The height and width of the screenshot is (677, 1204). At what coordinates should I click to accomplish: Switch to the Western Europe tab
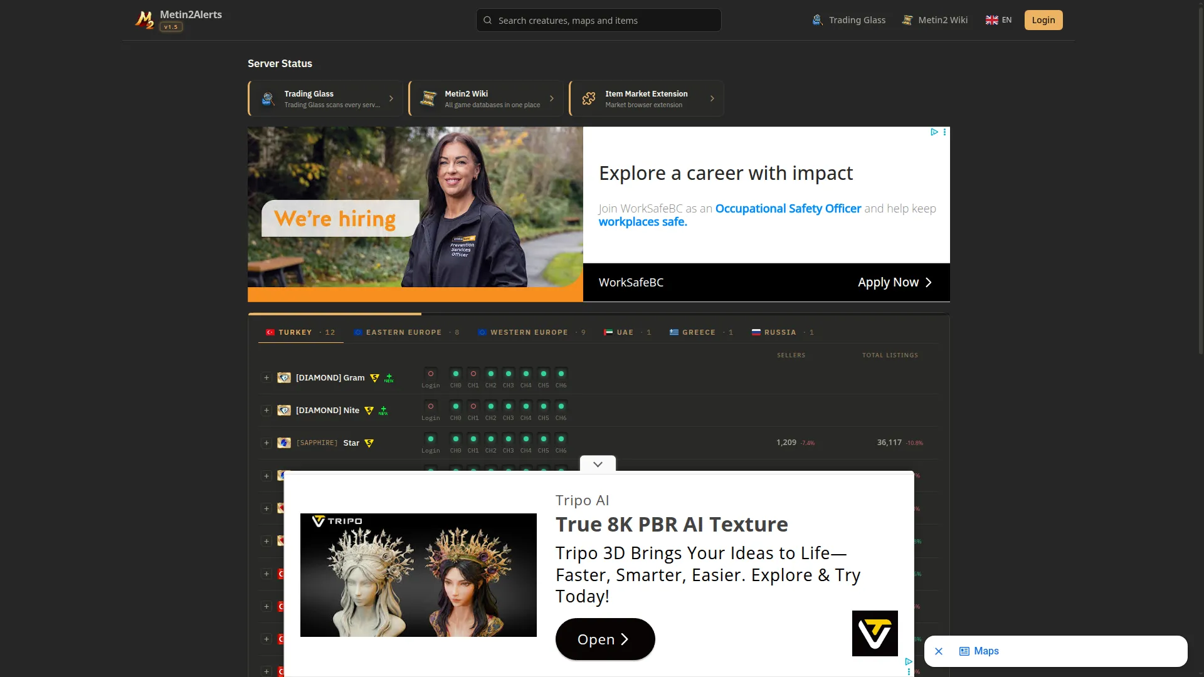[532, 332]
